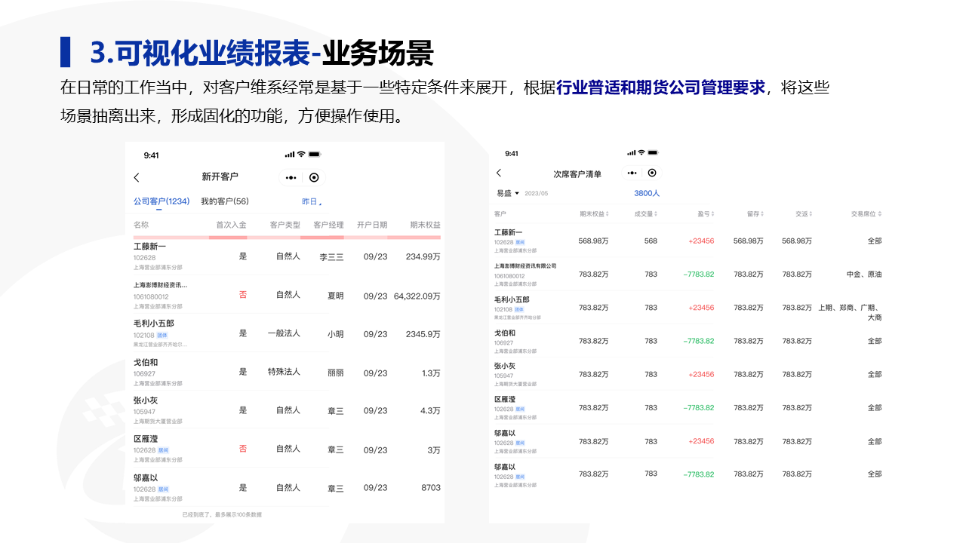The width and height of the screenshot is (966, 543).
Task: Click -7783.82 in the 戈伯和 row
Action: pyautogui.click(x=699, y=341)
